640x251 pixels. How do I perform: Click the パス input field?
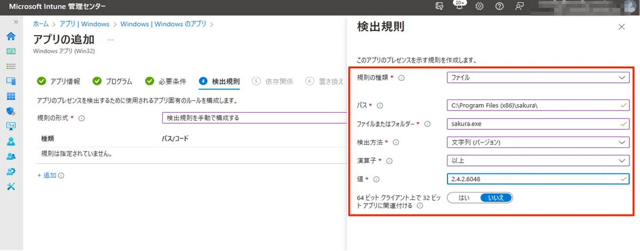coord(538,105)
